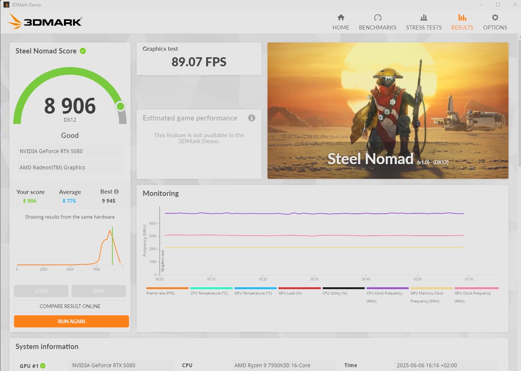Click the SAVE button
Image resolution: width=521 pixels, height=371 pixels.
click(99, 291)
